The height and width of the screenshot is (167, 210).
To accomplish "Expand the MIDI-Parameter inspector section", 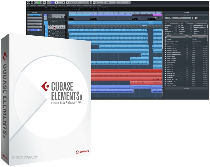I will [34, 21].
